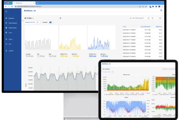This screenshot has height=120, width=180.
Task: Open the Sketchboard sidebar item
Action: (12, 23)
